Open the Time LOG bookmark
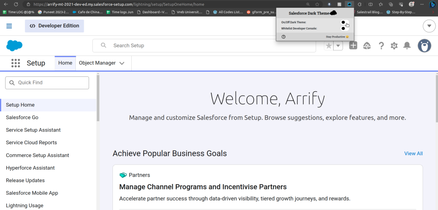Screen dimensions: 438x210 tap(19, 12)
